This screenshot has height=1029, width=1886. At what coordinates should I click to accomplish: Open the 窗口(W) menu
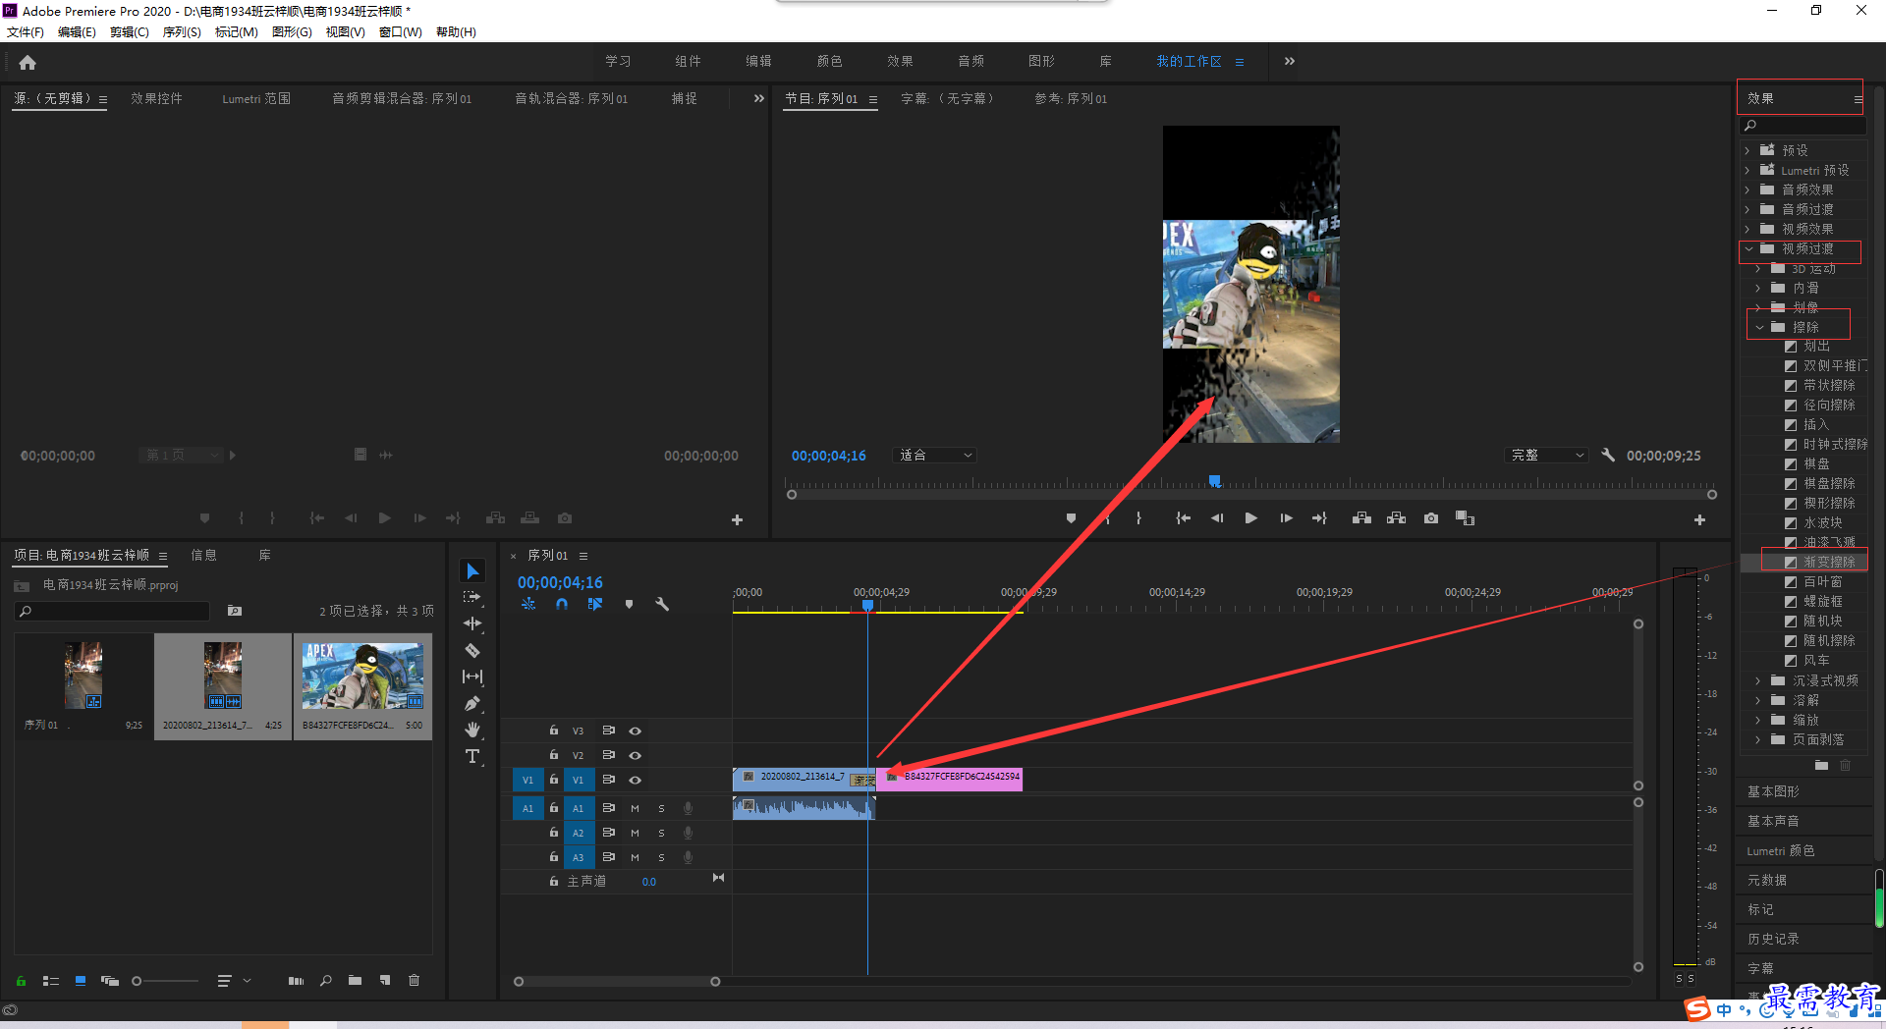tap(401, 32)
